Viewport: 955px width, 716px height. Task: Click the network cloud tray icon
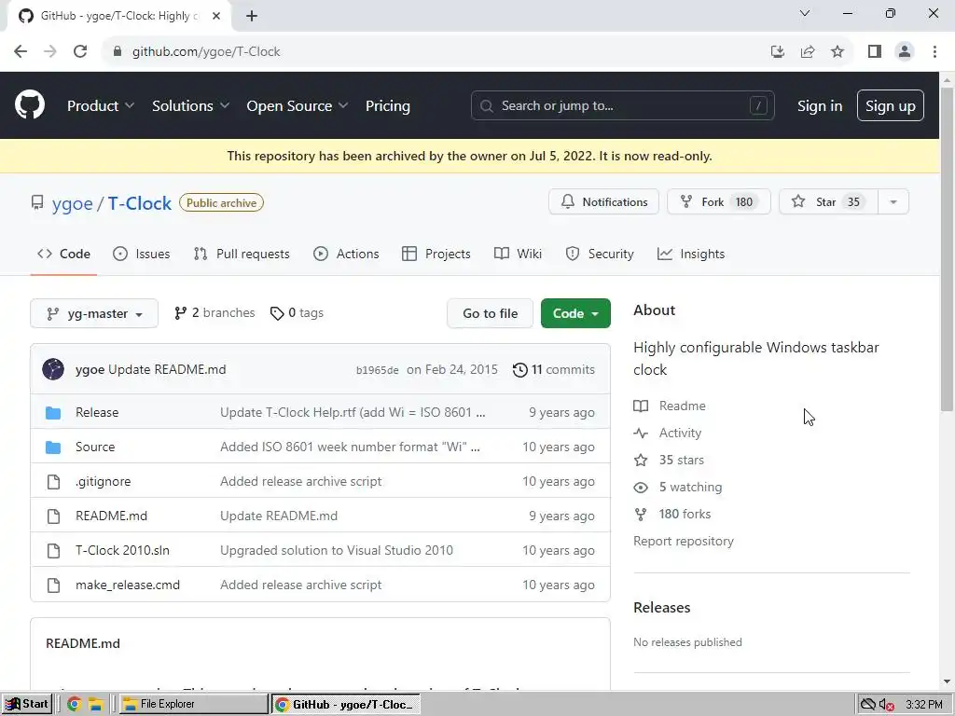[868, 705]
